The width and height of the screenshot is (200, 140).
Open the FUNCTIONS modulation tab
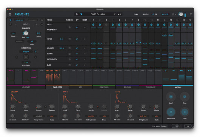(x=104, y=87)
